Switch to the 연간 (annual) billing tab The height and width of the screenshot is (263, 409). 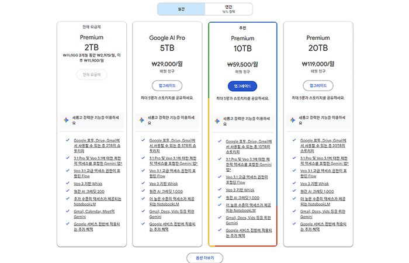[228, 9]
